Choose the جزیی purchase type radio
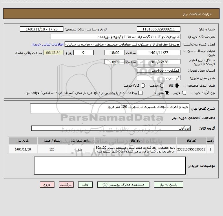The width and height of the screenshot is (223, 216). 184,93
